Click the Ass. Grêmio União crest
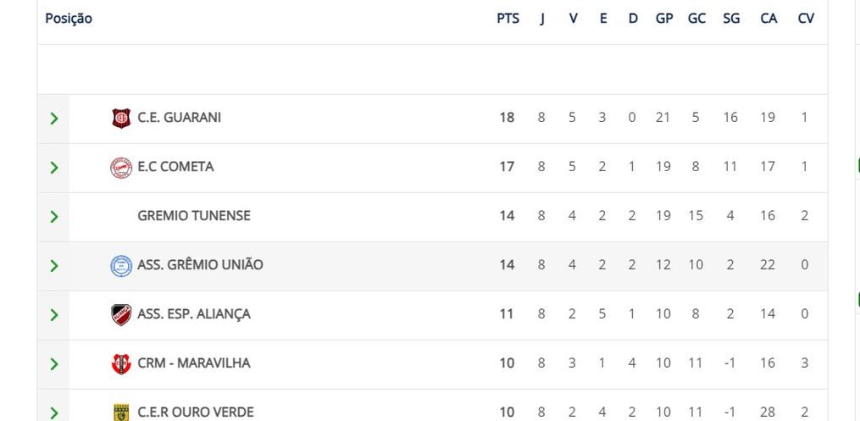This screenshot has height=421, width=860. click(x=121, y=265)
